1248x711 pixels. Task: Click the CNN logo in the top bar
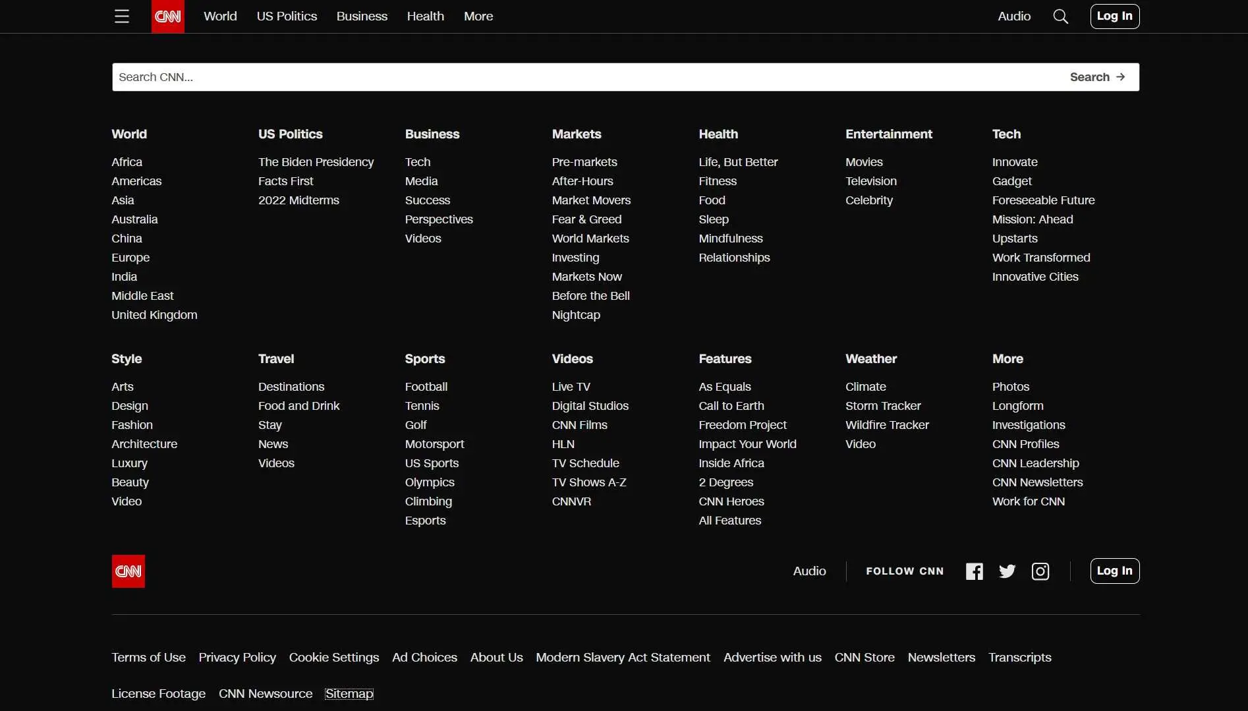tap(167, 16)
